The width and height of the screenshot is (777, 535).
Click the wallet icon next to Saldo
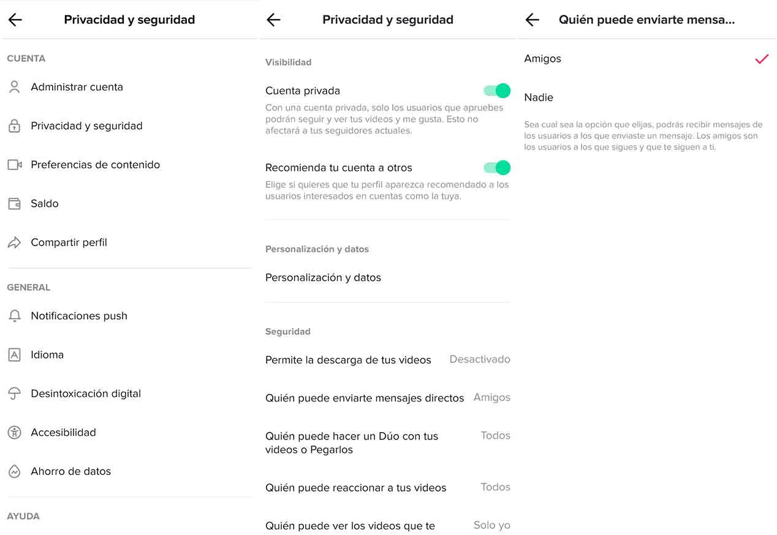(14, 204)
